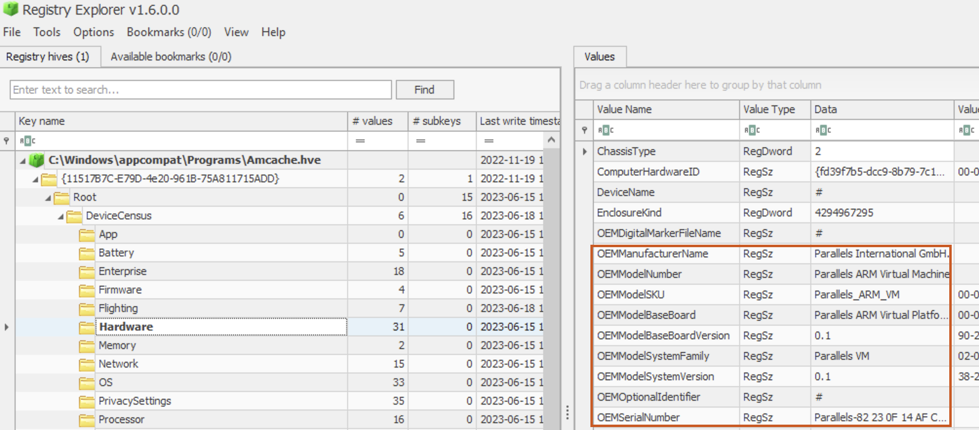Click the Registry Explorer app icon in the title bar
Screen dimensions: 979x430
point(11,9)
